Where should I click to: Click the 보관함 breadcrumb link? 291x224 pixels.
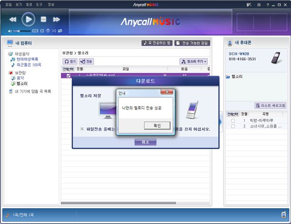pos(68,53)
